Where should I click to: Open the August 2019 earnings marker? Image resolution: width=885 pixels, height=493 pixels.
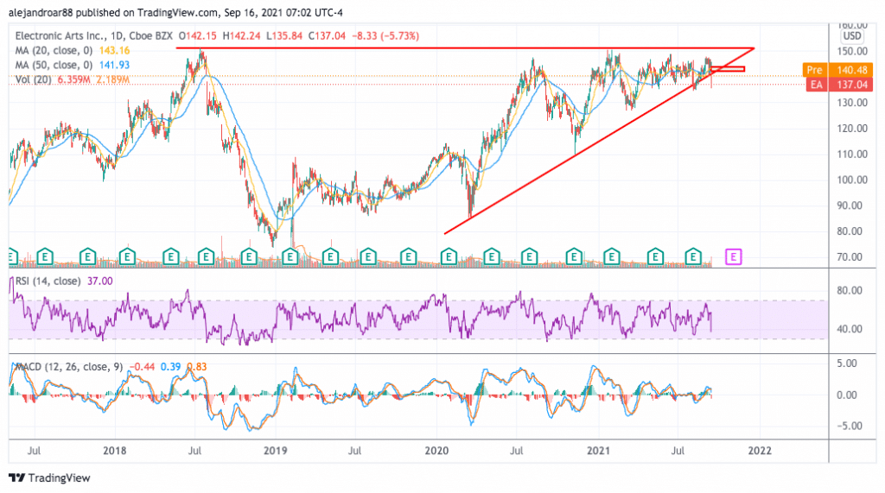[x=368, y=257]
